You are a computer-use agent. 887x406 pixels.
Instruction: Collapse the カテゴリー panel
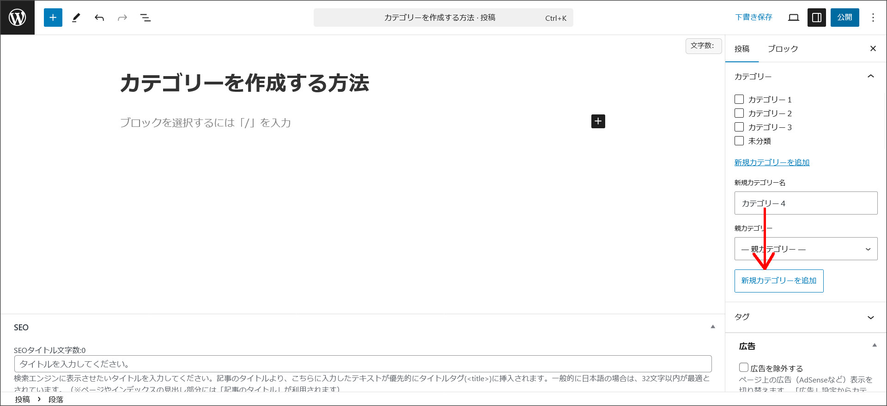coord(870,76)
